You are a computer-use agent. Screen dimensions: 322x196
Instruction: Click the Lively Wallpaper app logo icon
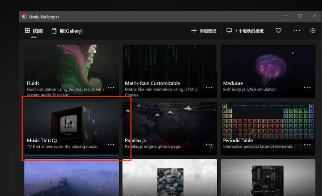point(25,17)
